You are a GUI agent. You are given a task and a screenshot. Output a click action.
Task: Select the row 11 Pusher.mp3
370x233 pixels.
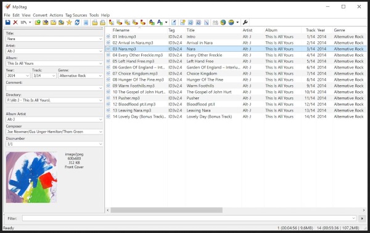(x=236, y=98)
